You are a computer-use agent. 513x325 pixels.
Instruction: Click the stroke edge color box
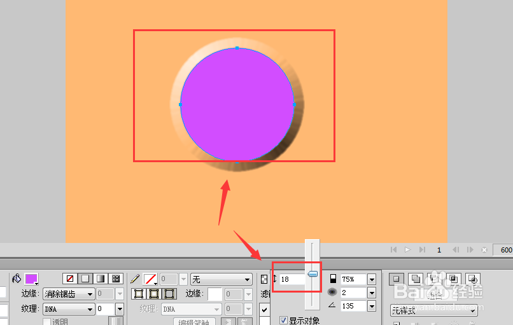215,294
